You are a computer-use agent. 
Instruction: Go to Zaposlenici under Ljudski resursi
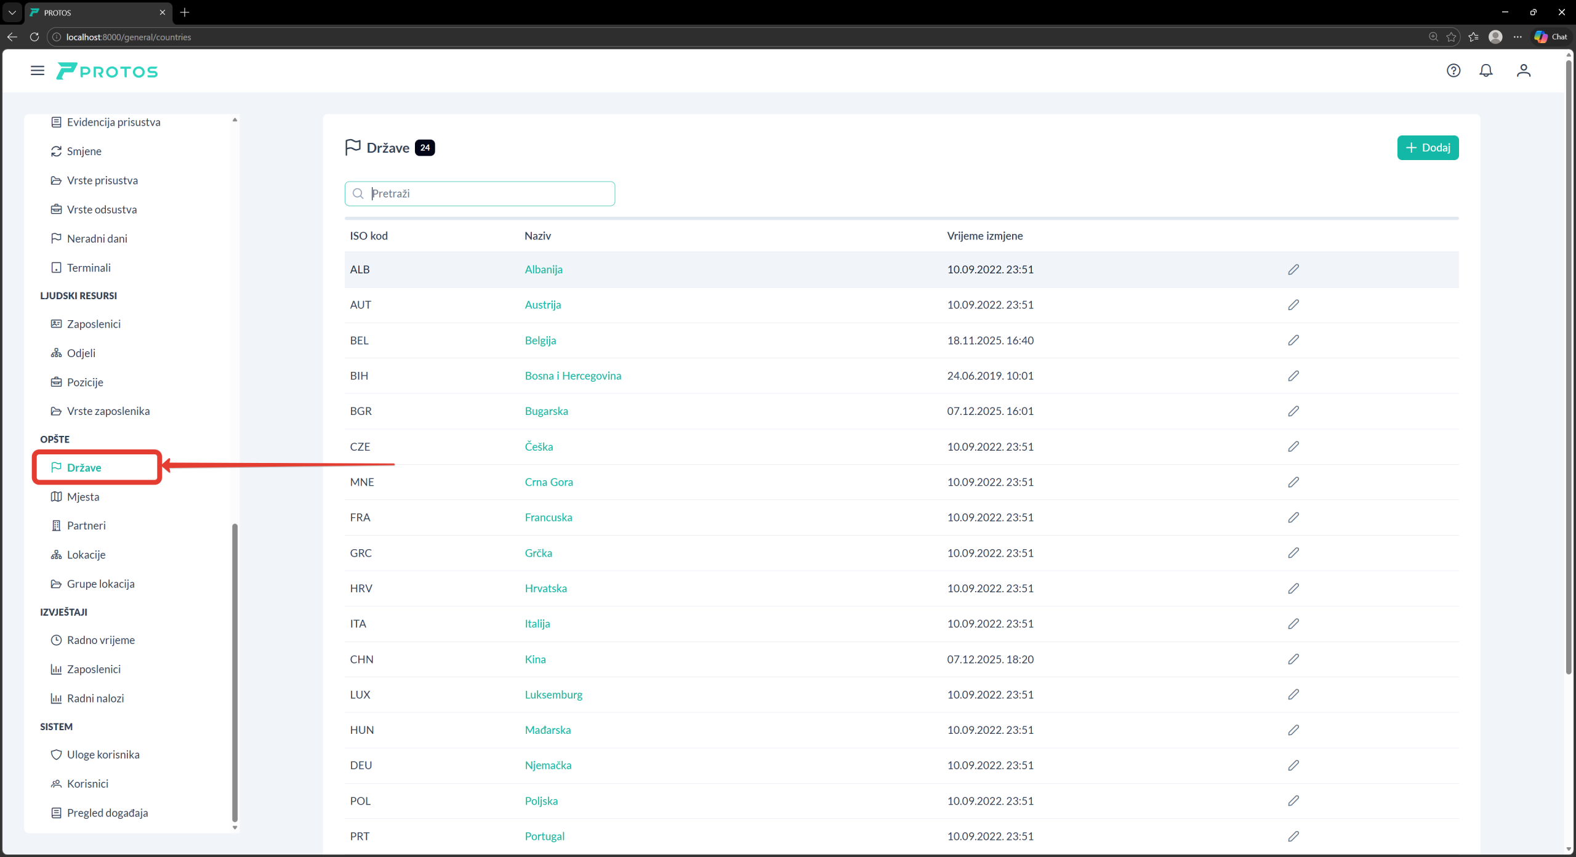point(94,324)
